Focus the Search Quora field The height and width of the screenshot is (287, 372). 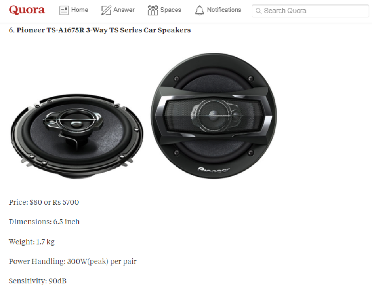click(310, 11)
